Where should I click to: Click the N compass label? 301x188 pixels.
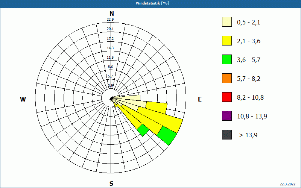pos(111,14)
